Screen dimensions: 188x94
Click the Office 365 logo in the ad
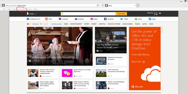tap(137, 87)
